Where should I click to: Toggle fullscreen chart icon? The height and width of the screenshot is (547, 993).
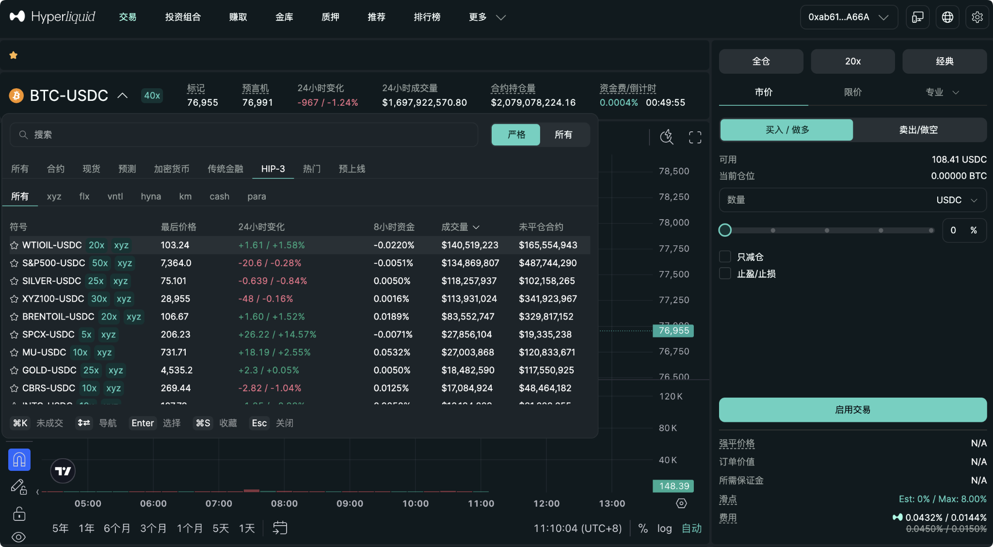(x=695, y=137)
